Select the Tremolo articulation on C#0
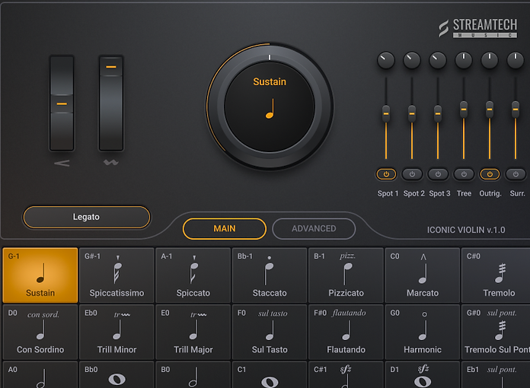Image resolution: width=530 pixels, height=388 pixels. (496, 275)
